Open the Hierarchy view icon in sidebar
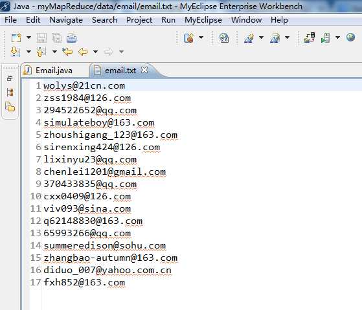The width and height of the screenshot is (362, 310). pyautogui.click(x=10, y=93)
